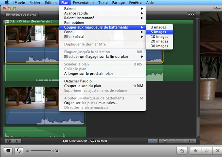Click the large thumbnail size icon
Image resolution: width=222 pixels, height=157 pixels.
click(57, 151)
